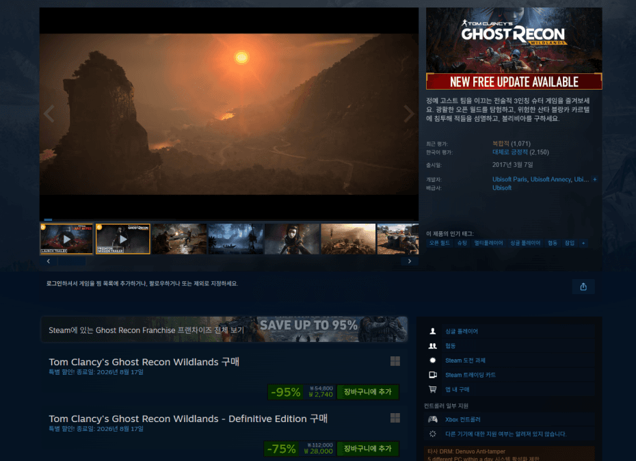Image resolution: width=636 pixels, height=461 pixels.
Task: Click the -75% discount badge
Action: (281, 449)
